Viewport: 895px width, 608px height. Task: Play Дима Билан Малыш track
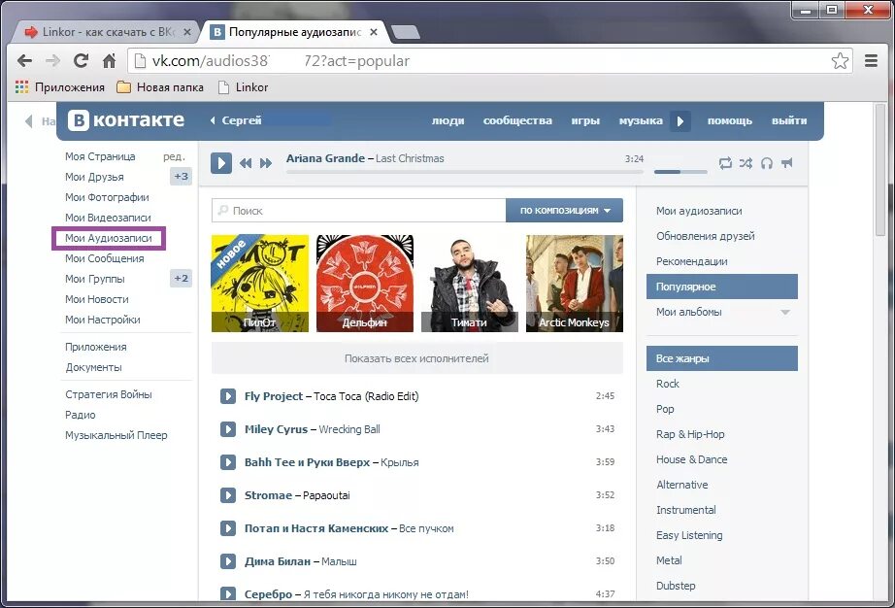click(x=228, y=561)
